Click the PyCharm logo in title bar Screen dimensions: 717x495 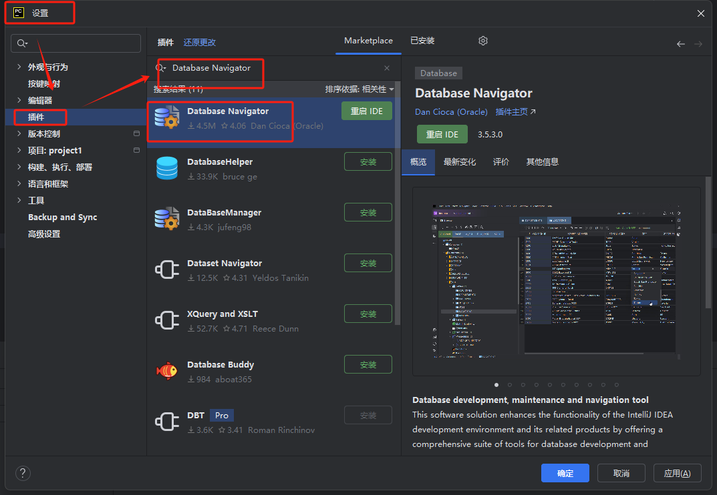[x=18, y=13]
